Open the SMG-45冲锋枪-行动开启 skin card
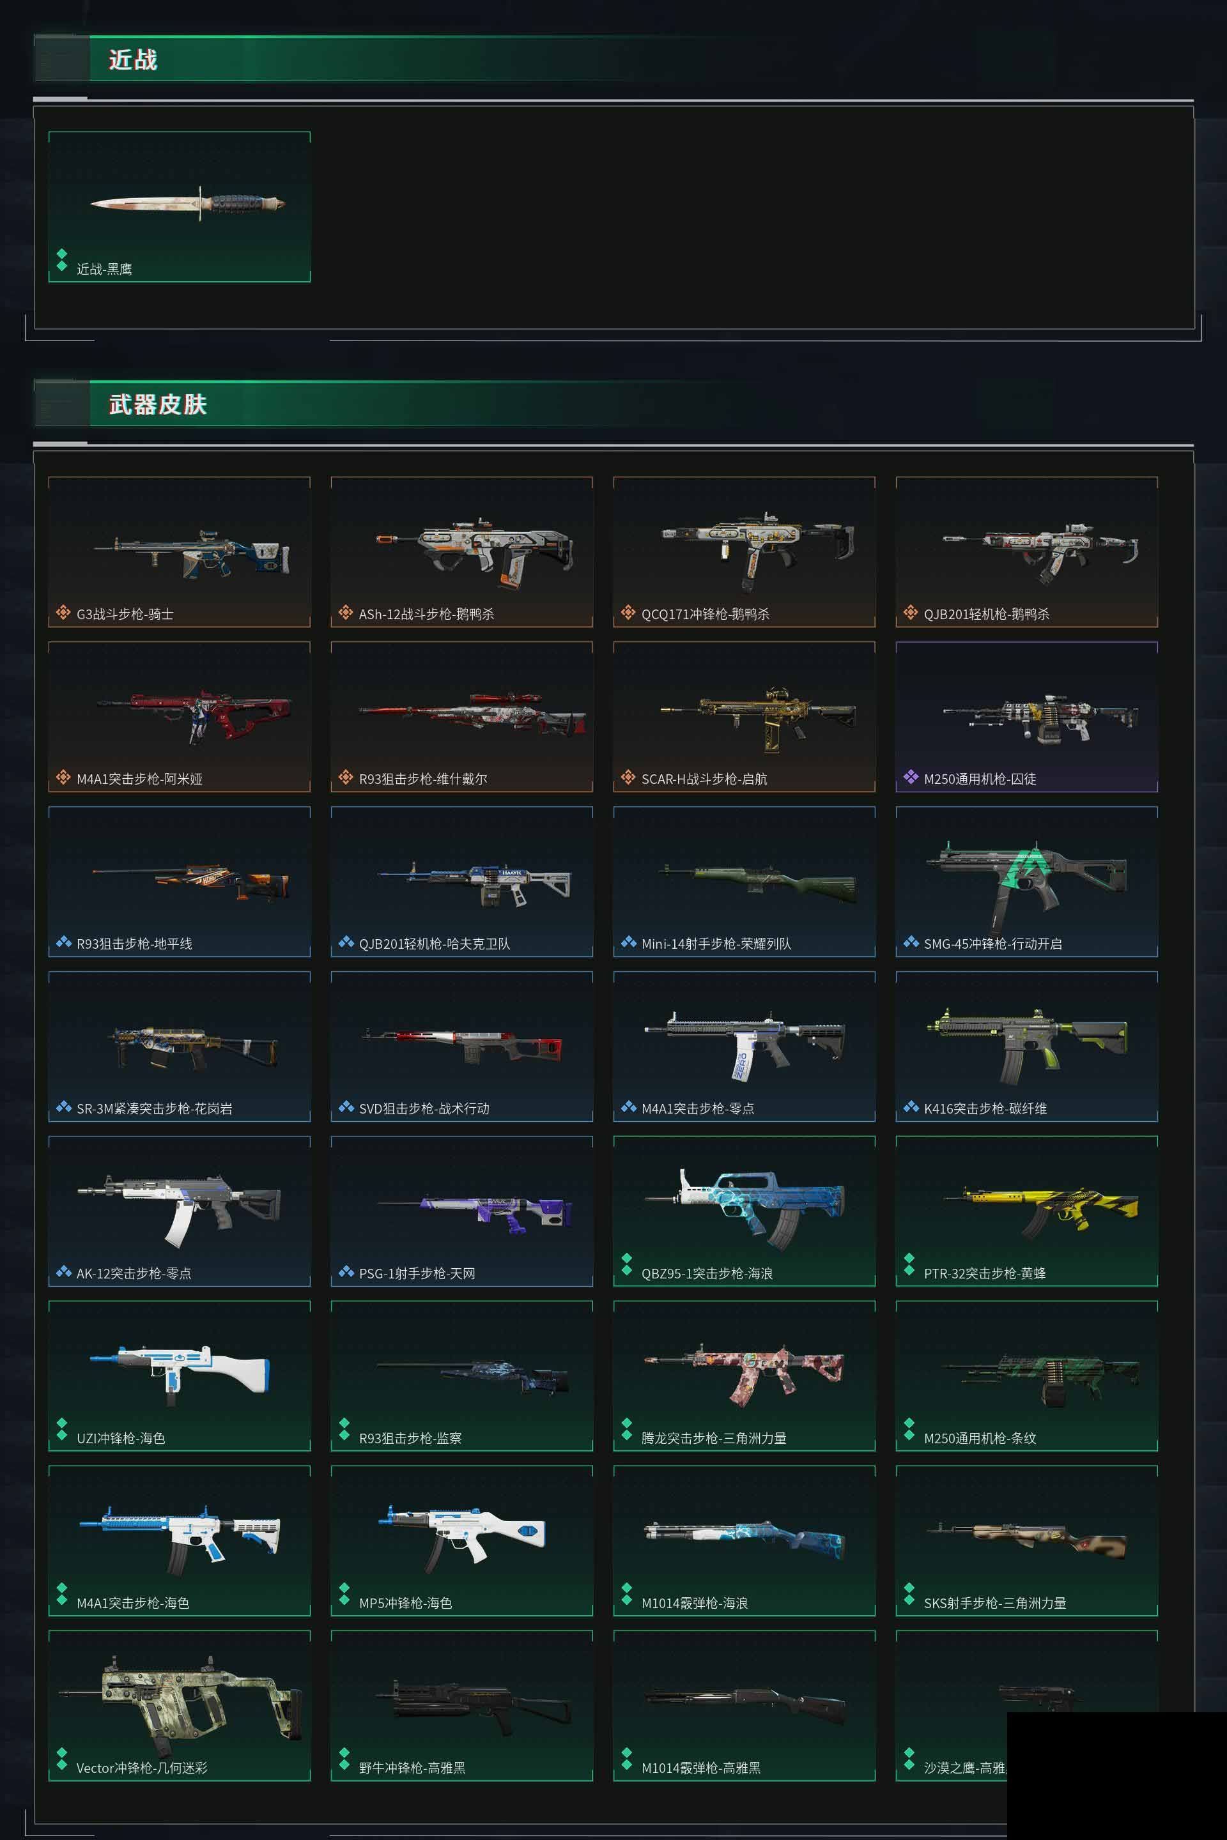Image resolution: width=1227 pixels, height=1840 pixels. 1027,882
